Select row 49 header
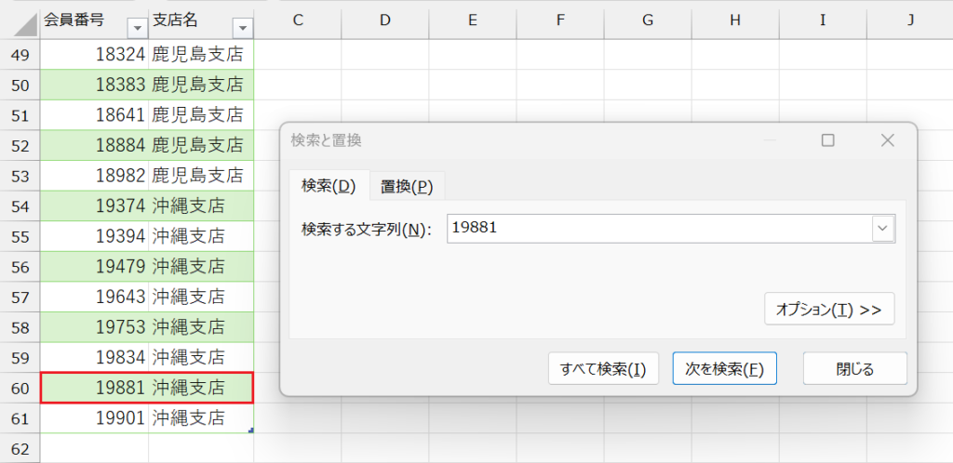This screenshot has width=953, height=463. coord(20,55)
